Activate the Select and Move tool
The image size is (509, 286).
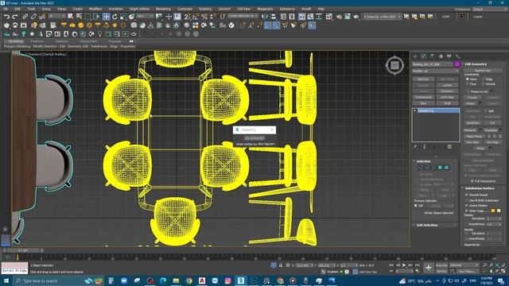click(x=106, y=17)
